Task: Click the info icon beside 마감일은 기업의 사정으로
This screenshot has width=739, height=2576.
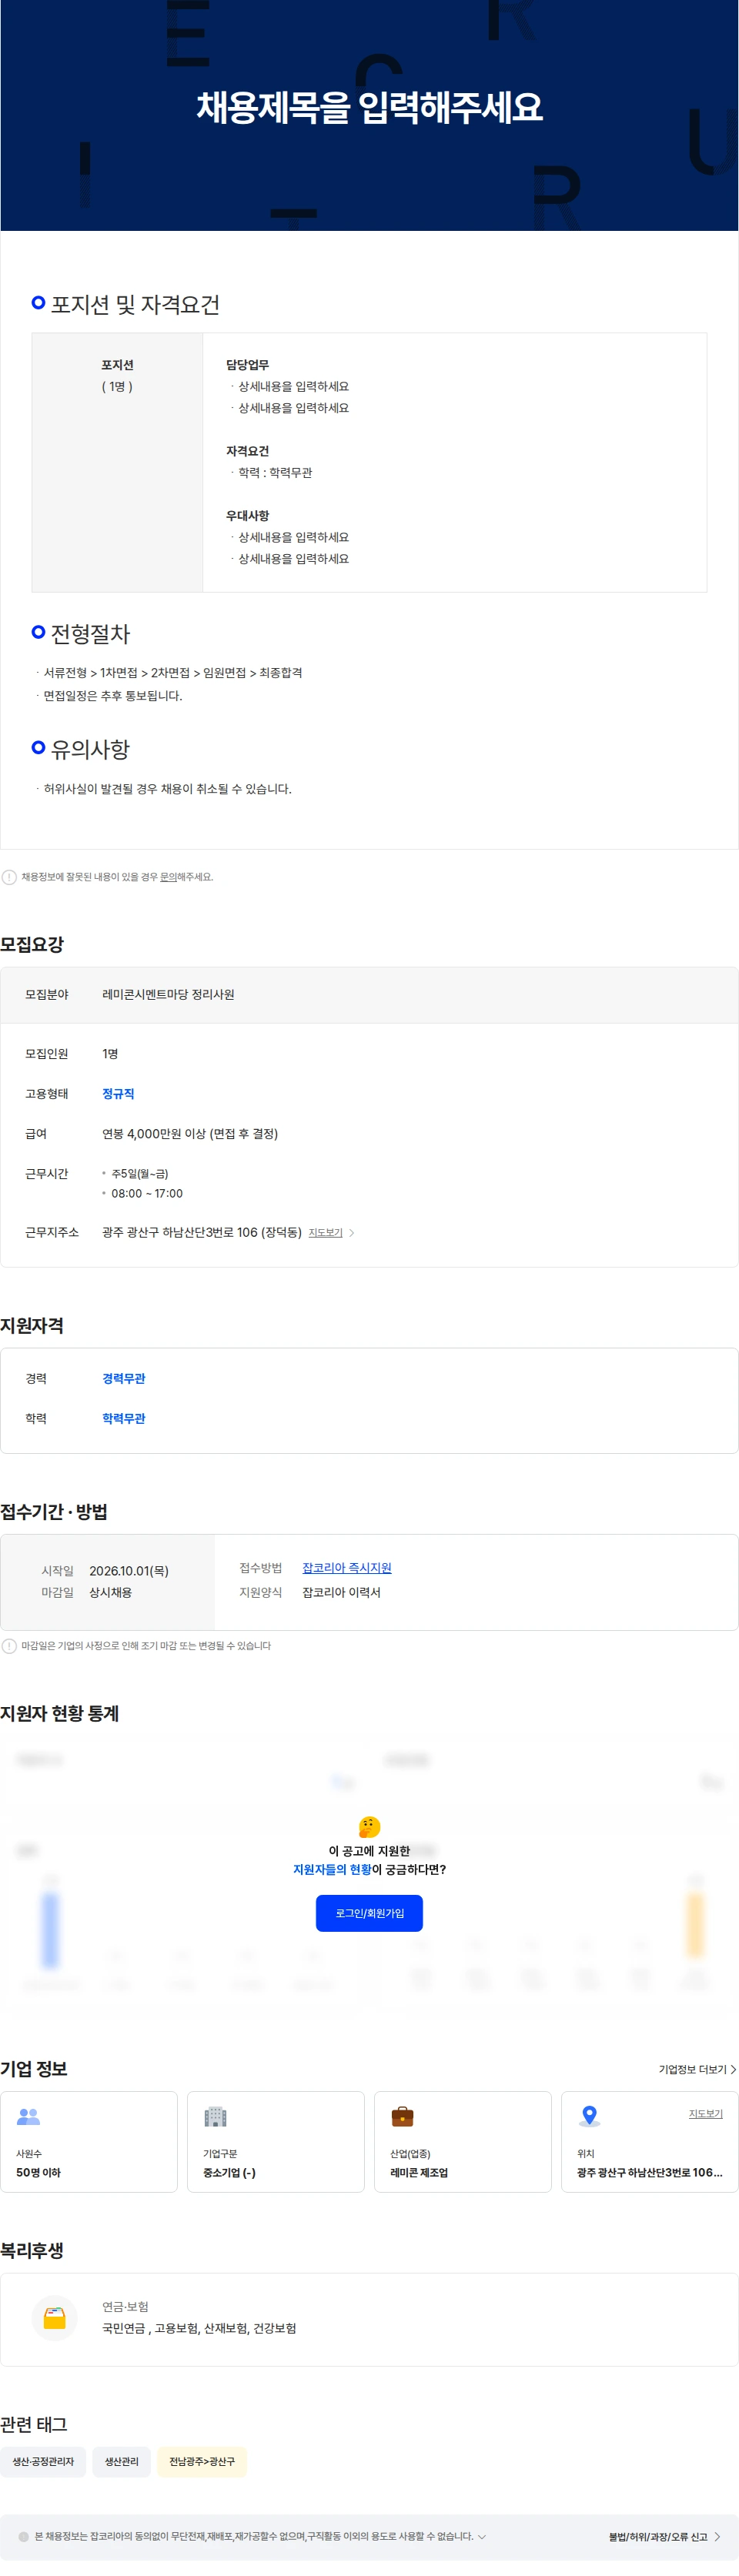Action: (9, 1645)
